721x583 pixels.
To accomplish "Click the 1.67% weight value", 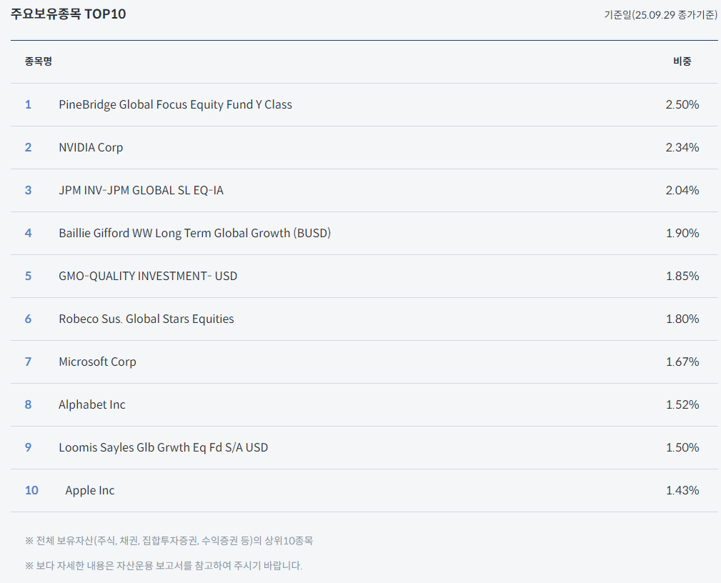I will 682,362.
